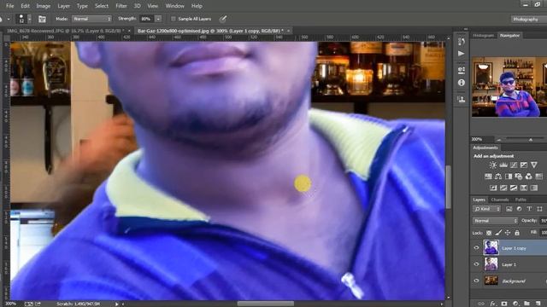
Task: Add a Brightness/Contrast adjustment
Action: (493, 165)
